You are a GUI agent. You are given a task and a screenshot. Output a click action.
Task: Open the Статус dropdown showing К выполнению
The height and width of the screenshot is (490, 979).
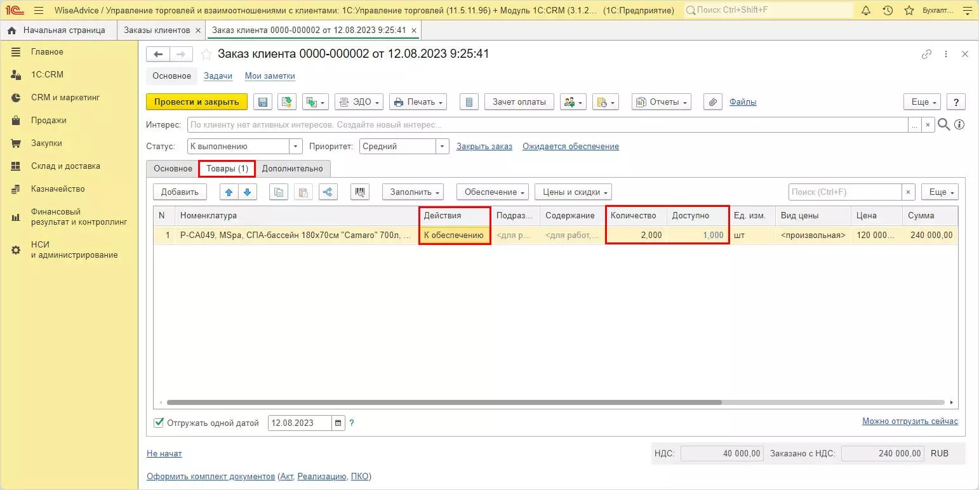[x=296, y=146]
